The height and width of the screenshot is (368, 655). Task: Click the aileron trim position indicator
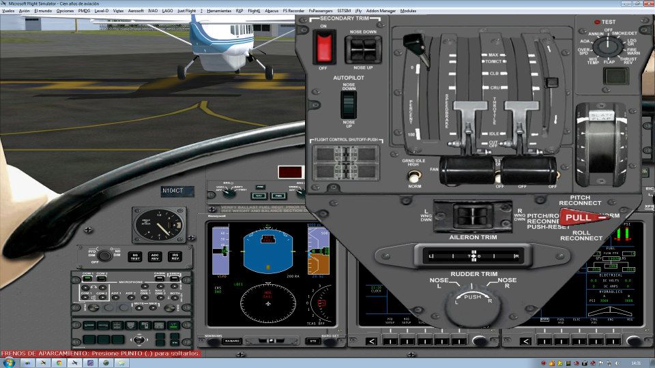pyautogui.click(x=474, y=256)
